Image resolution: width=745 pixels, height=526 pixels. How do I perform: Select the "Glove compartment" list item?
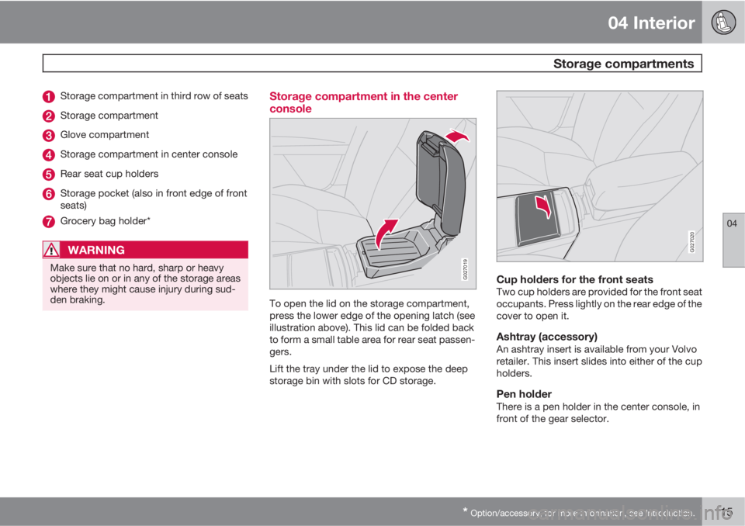105,135
